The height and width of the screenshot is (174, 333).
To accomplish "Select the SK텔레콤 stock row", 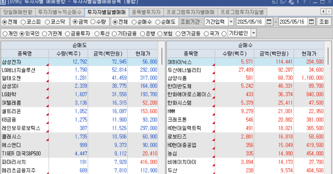I will click(79, 103).
